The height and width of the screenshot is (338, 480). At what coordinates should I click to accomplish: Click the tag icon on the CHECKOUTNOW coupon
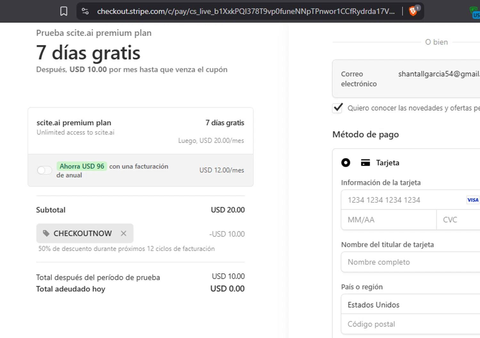46,233
